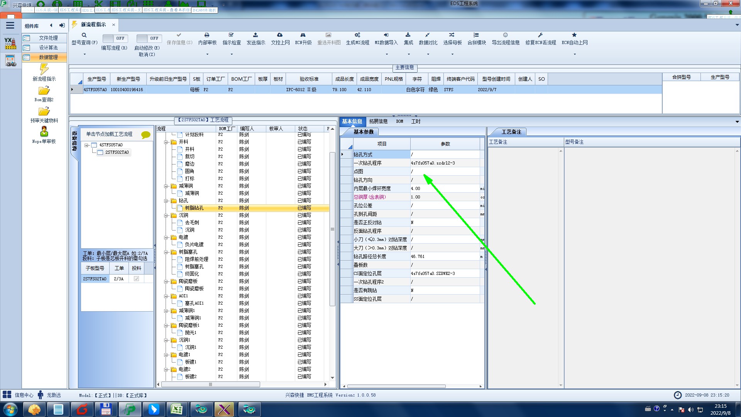Open dropdown arrow under 型号查询
The height and width of the screenshot is (417, 741).
tap(85, 54)
